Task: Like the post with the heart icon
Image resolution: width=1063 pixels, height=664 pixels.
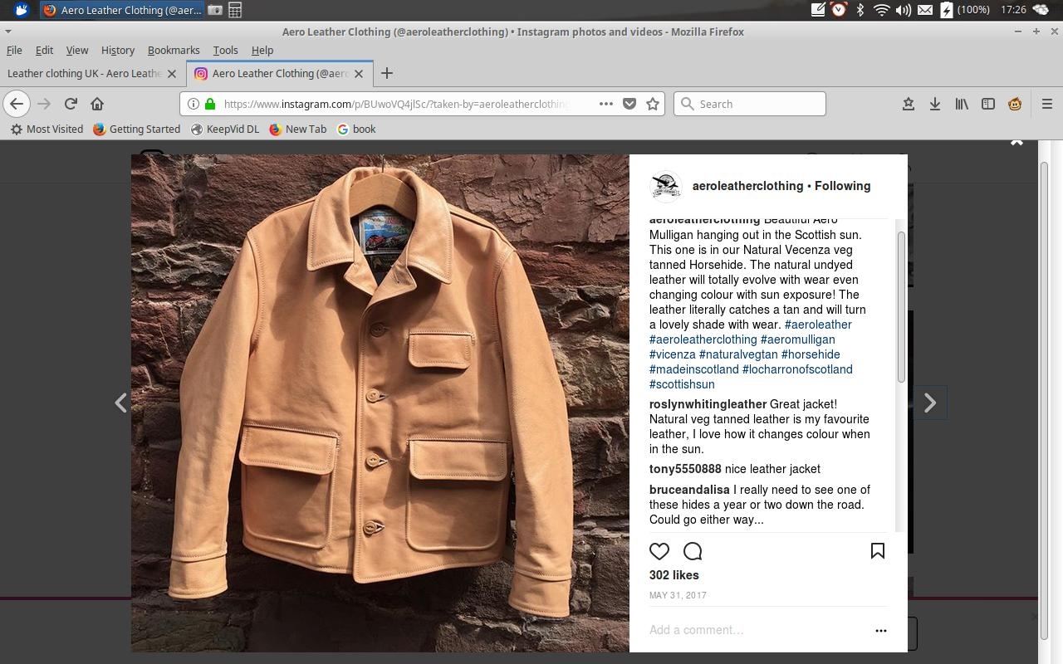Action: pyautogui.click(x=659, y=551)
